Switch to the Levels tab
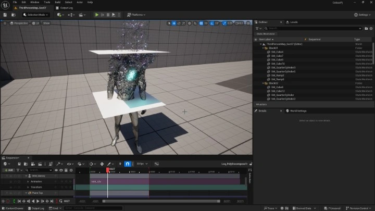Viewport: 375px width, 211px height. pyautogui.click(x=293, y=22)
